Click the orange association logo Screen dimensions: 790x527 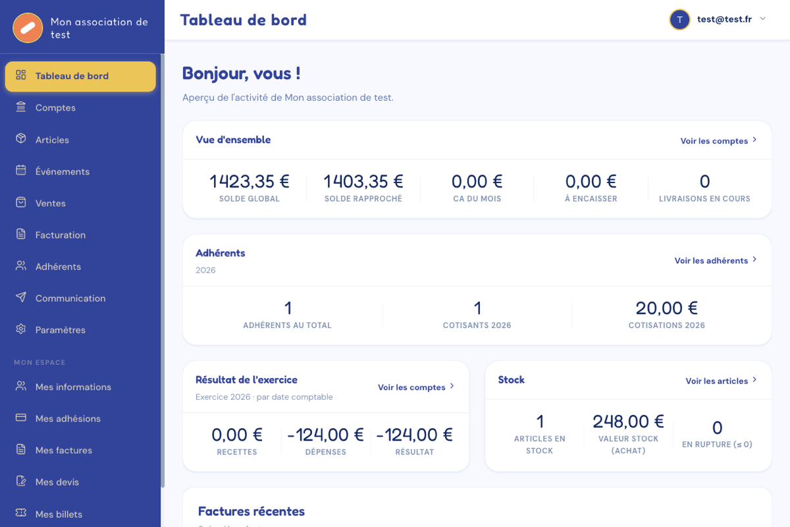tap(28, 28)
